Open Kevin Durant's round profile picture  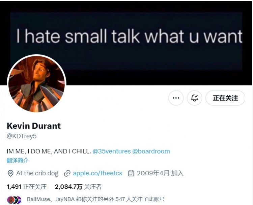37,84
